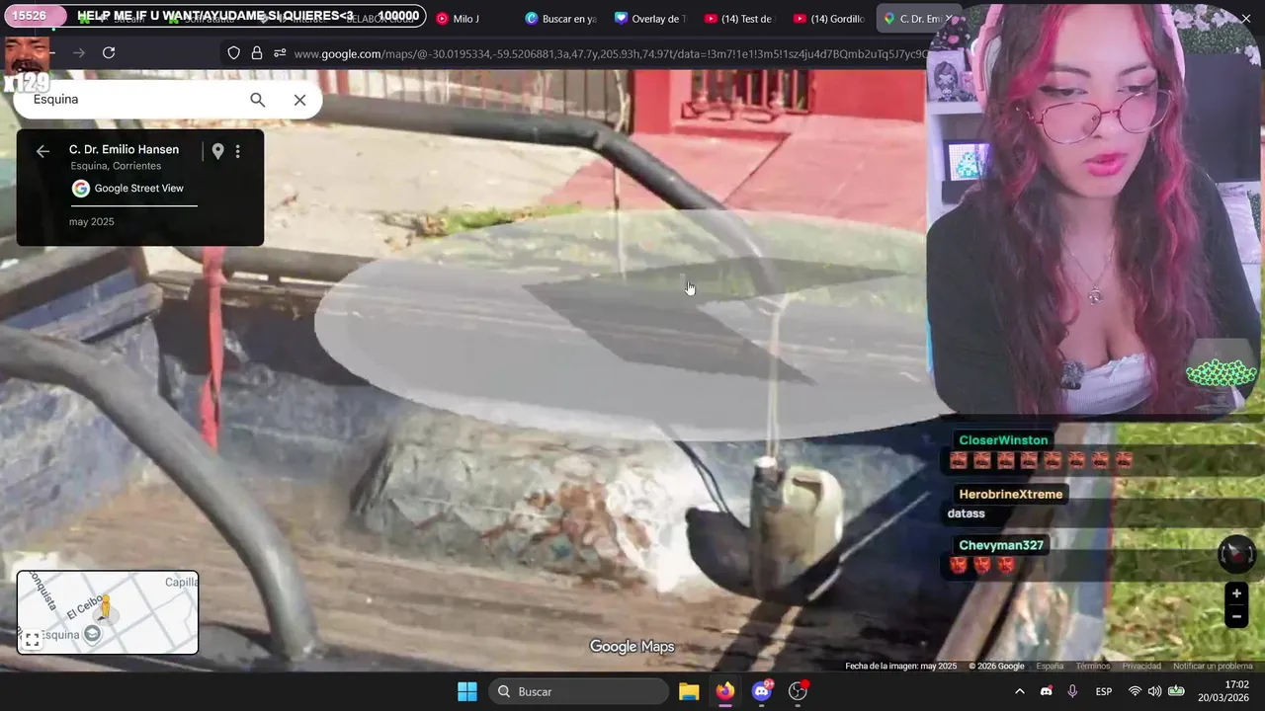Open the ESP language switcher

point(1104,691)
